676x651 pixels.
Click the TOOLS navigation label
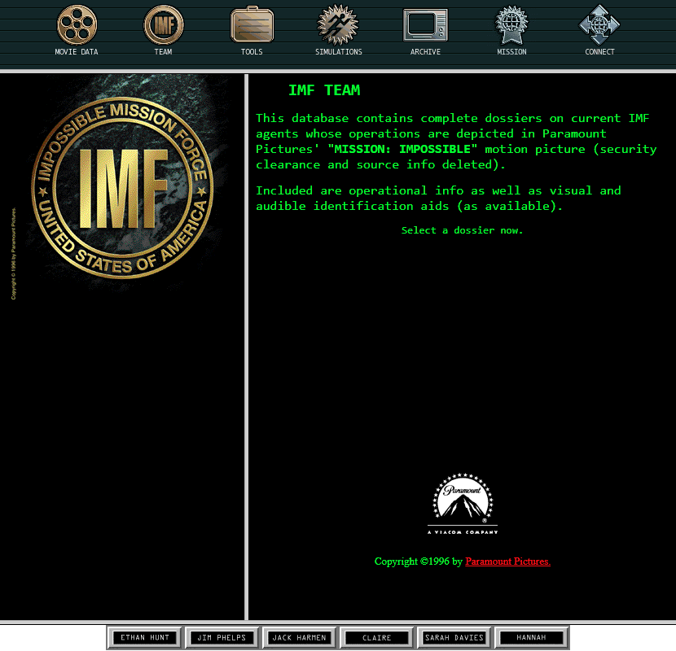coord(252,52)
